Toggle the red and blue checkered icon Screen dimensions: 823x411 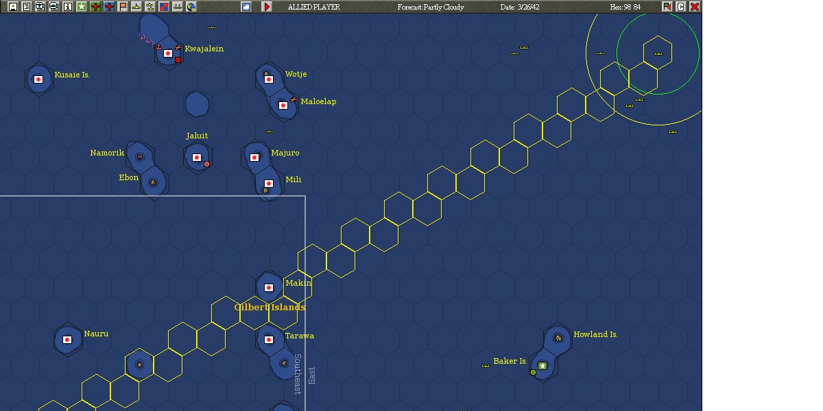point(163,6)
